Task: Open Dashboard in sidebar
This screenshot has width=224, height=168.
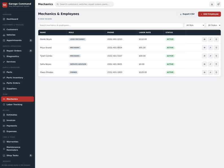Action: click(x=17, y=19)
